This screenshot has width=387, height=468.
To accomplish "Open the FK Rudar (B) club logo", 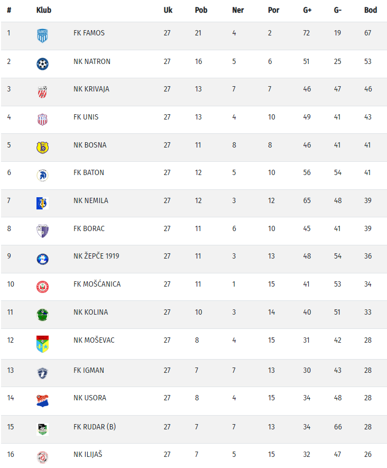I will pos(42,429).
